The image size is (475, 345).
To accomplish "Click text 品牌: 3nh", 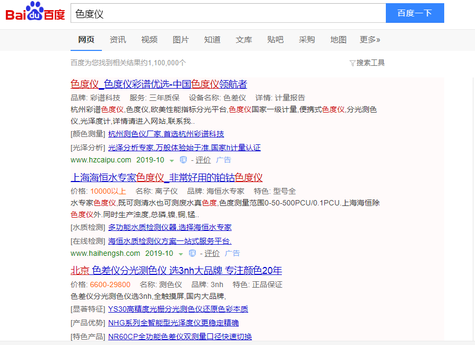I will coord(208,284).
